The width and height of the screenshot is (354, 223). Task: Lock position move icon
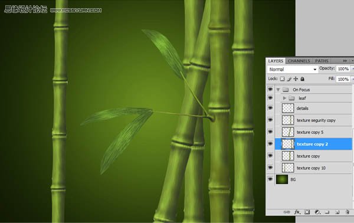(x=296, y=79)
